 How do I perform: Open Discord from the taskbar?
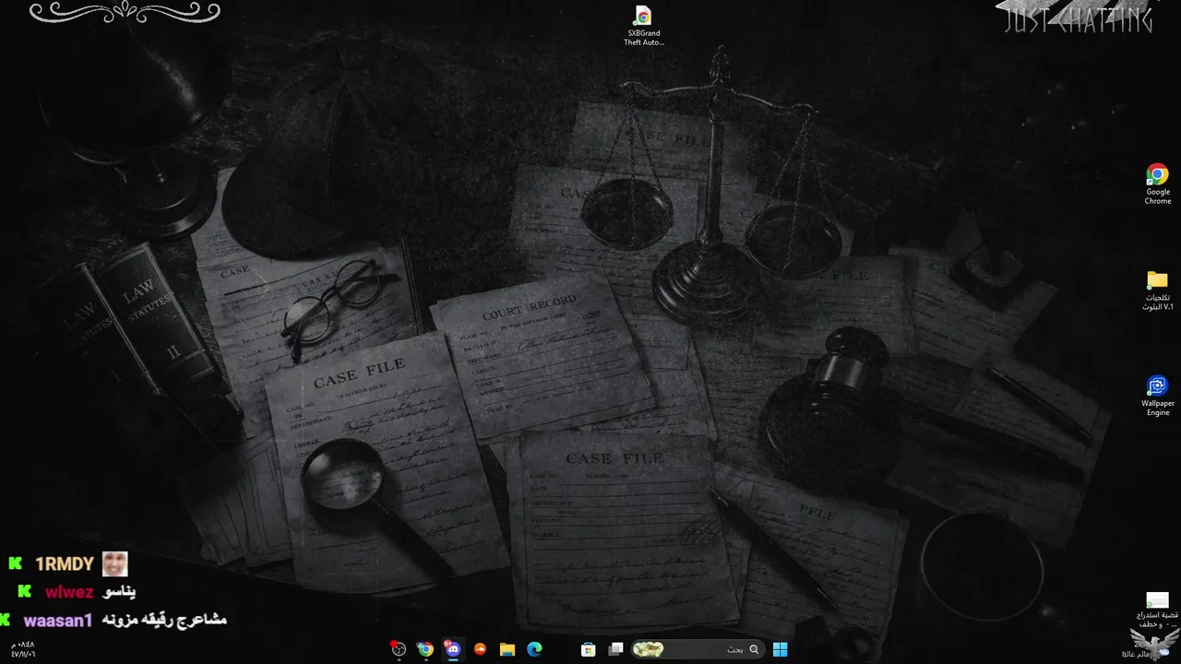coord(452,649)
